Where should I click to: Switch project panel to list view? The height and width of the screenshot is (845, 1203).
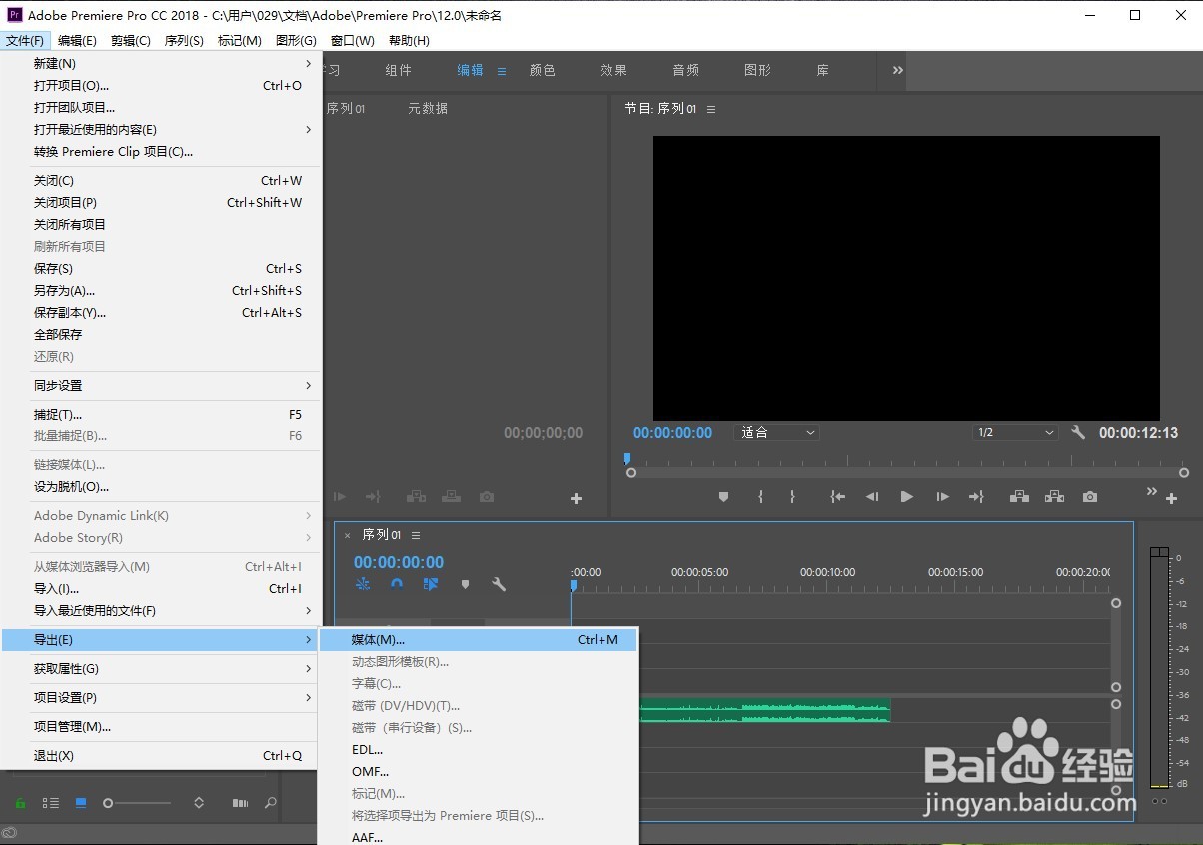tap(50, 803)
